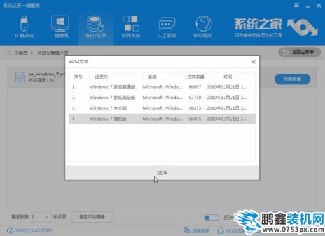Click the 序号 column header
The height and width of the screenshot is (236, 325).
[x=78, y=77]
